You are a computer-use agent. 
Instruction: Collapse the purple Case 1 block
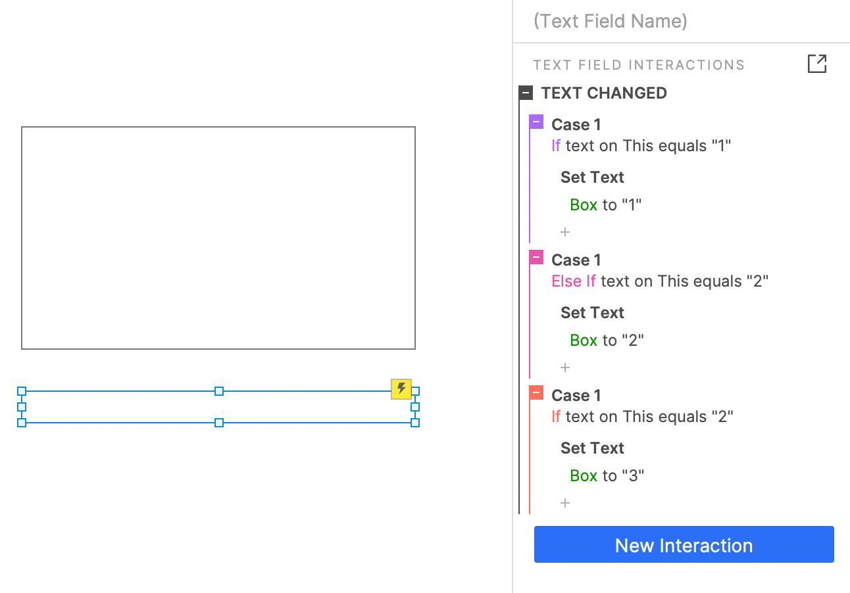536,122
